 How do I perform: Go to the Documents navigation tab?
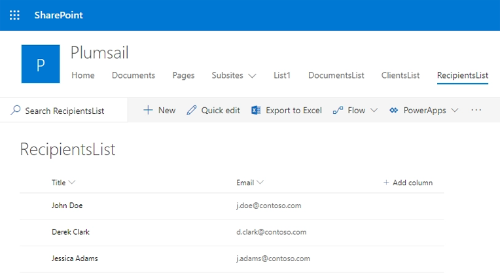(134, 75)
